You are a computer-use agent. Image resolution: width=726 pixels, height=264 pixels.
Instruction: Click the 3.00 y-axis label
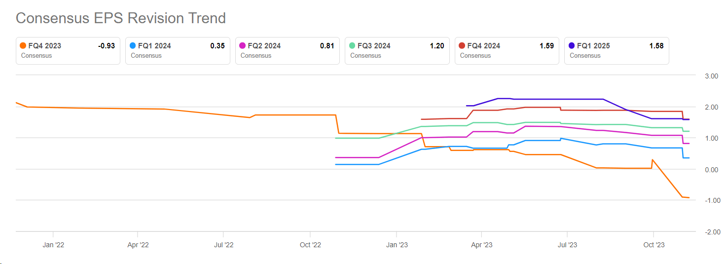tap(711, 76)
